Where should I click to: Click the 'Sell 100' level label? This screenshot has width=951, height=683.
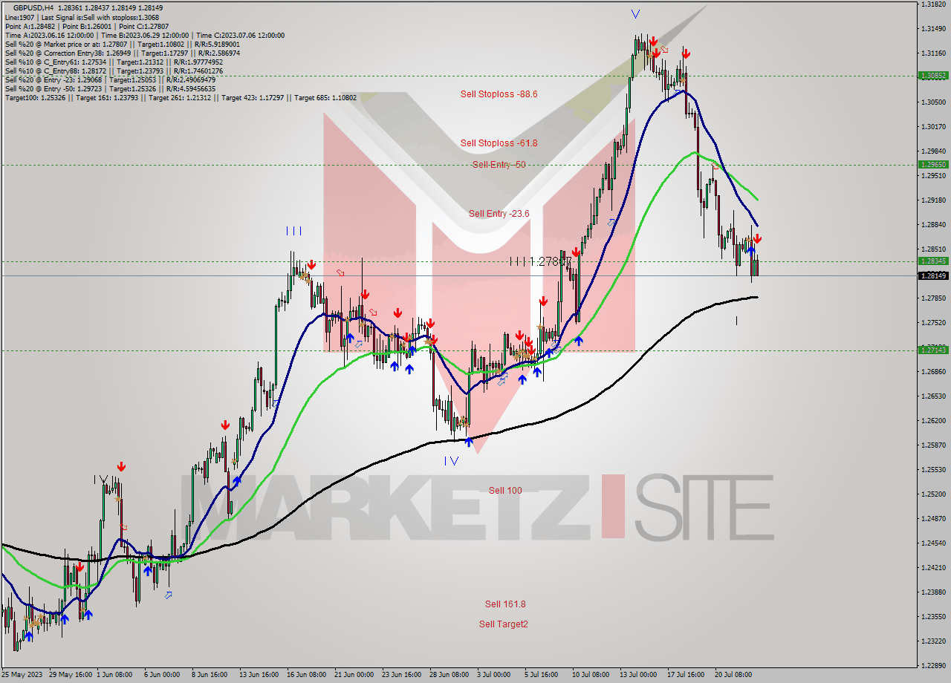click(505, 491)
